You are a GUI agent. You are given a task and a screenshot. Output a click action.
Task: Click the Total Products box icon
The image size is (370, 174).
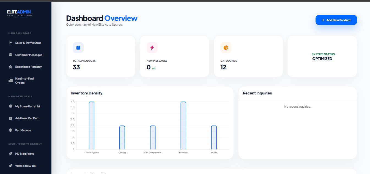(x=78, y=48)
